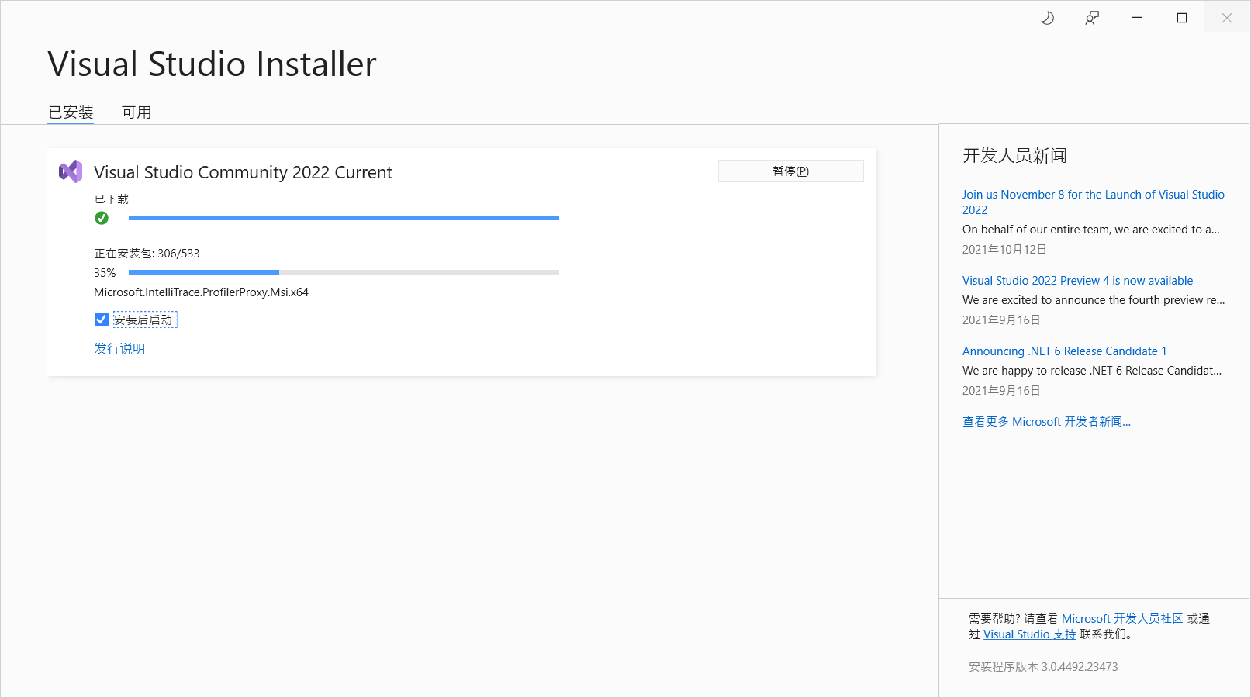Click 'We are happy to release .NET 6' summary
Viewport: 1251px width, 698px height.
pyautogui.click(x=1092, y=371)
